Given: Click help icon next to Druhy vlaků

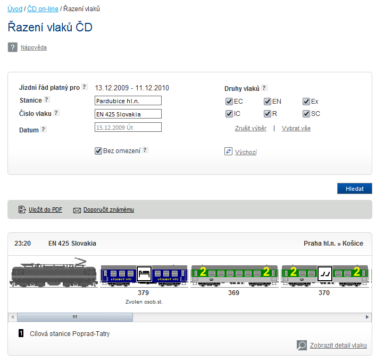Looking at the screenshot, I should tap(264, 88).
